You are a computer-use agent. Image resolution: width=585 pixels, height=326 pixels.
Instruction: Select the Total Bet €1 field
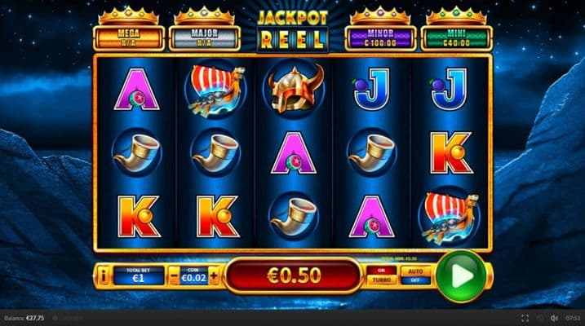click(x=139, y=276)
